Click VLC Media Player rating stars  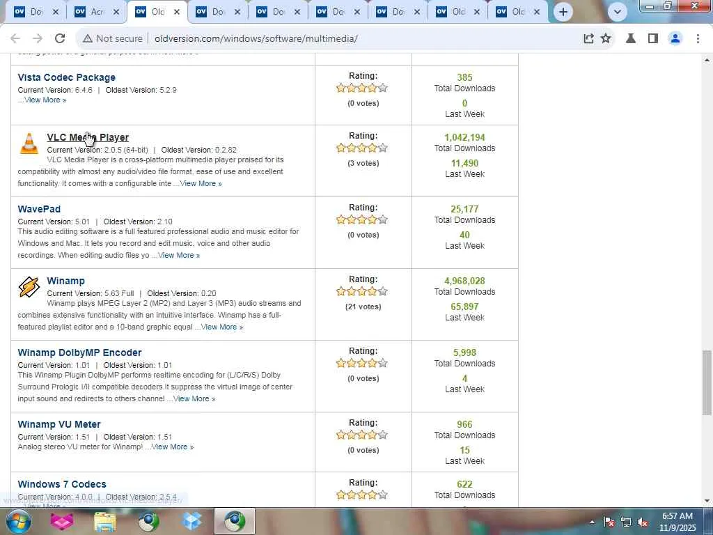362,148
